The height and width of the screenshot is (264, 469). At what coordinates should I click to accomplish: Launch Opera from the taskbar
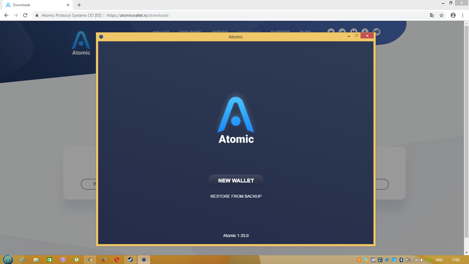pyautogui.click(x=117, y=260)
